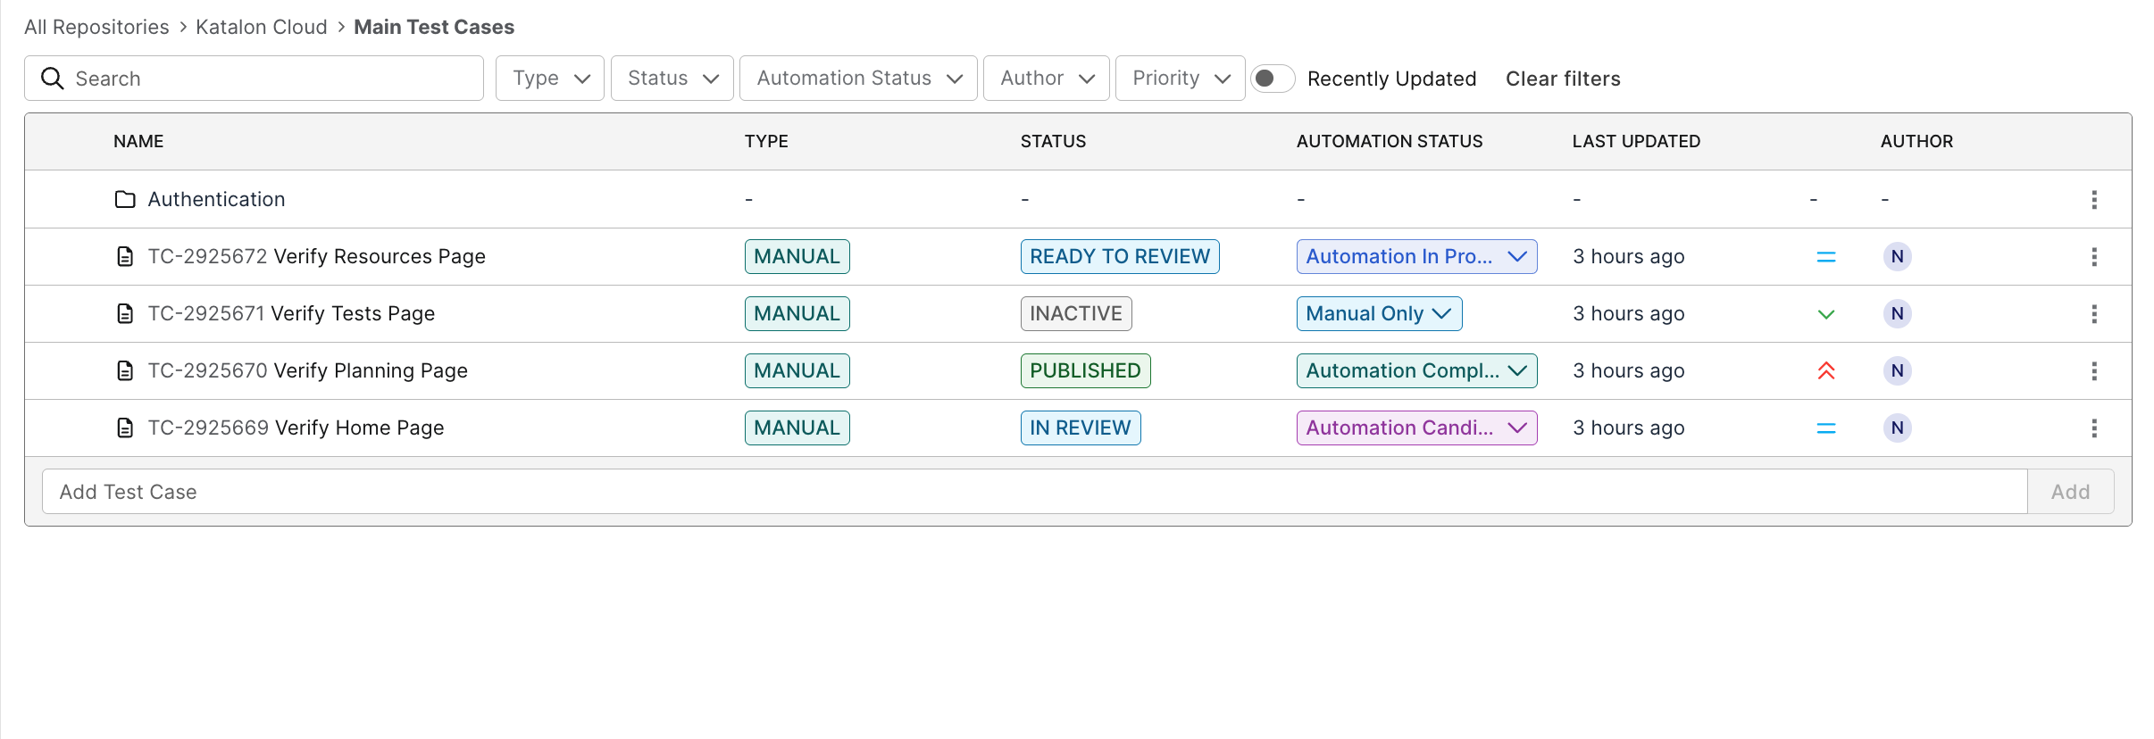The image size is (2154, 739).
Task: Click document icon for TC-2925671
Action: point(125,314)
